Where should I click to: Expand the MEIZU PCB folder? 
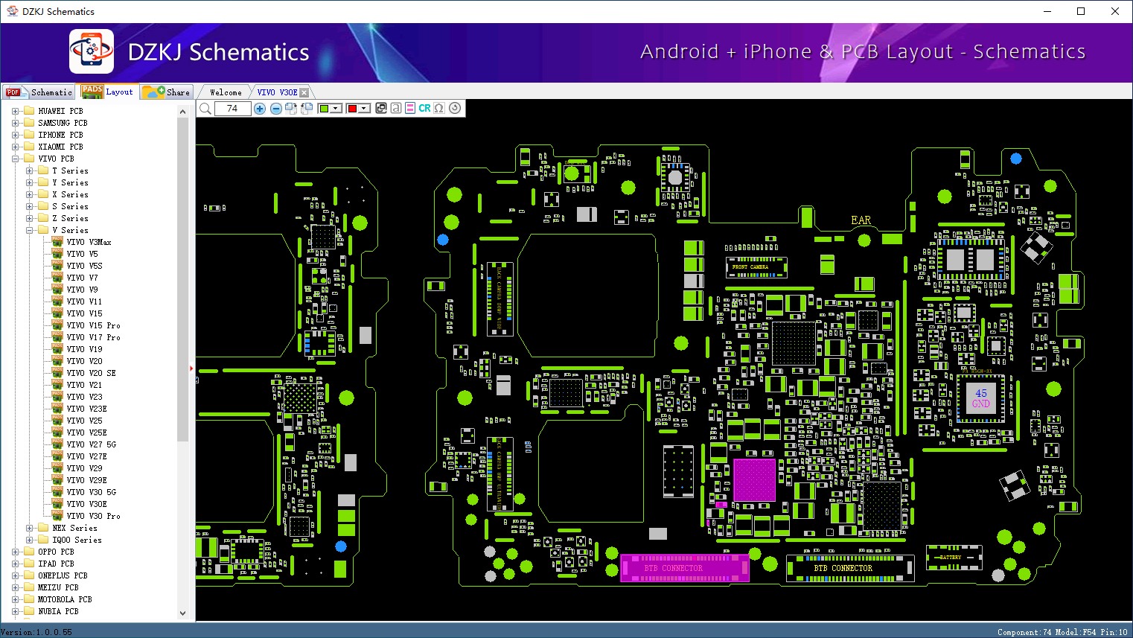(15, 587)
